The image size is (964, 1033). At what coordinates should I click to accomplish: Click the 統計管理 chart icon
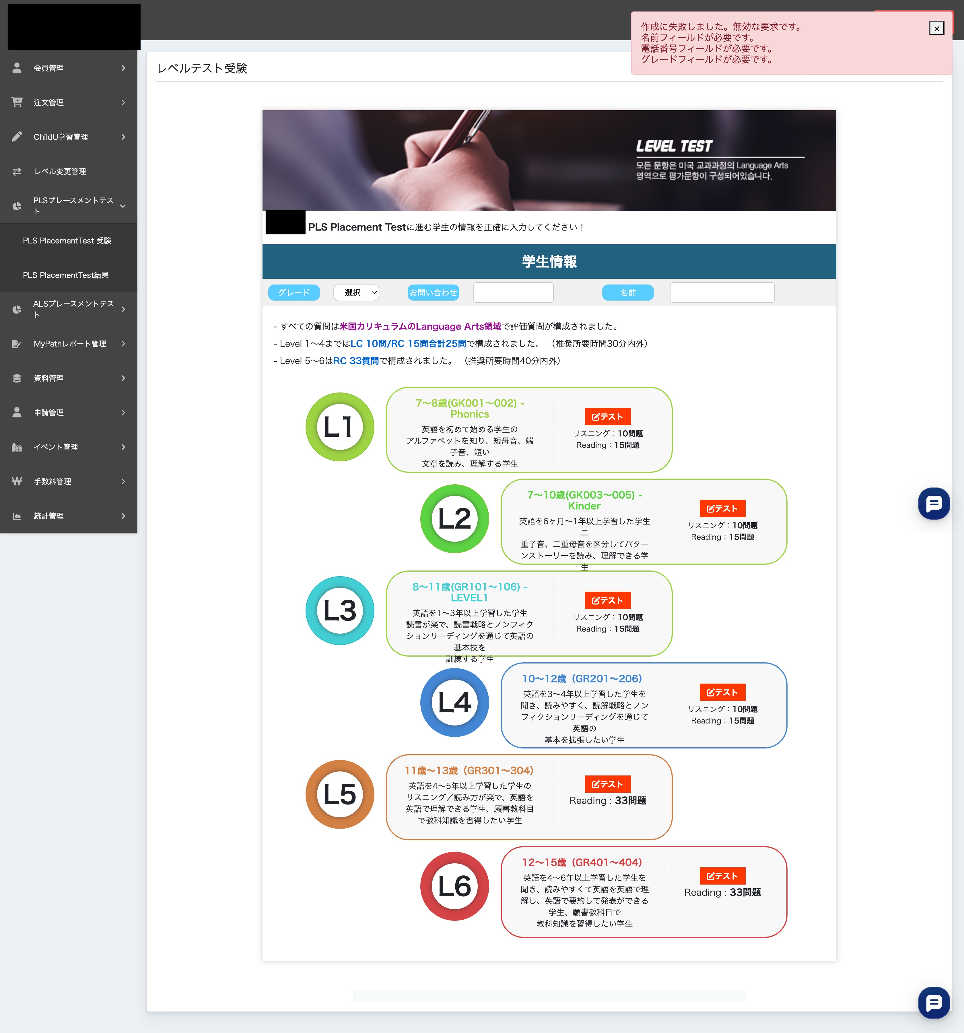pyautogui.click(x=17, y=516)
